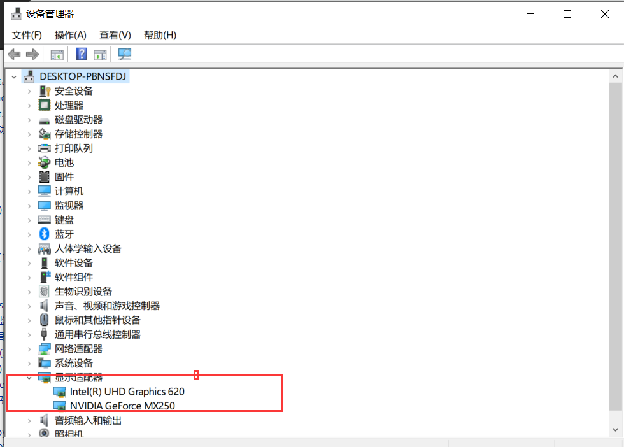Screen dimensions: 624x447
Task: Click the 存储控制器 icon
Action: (44, 134)
